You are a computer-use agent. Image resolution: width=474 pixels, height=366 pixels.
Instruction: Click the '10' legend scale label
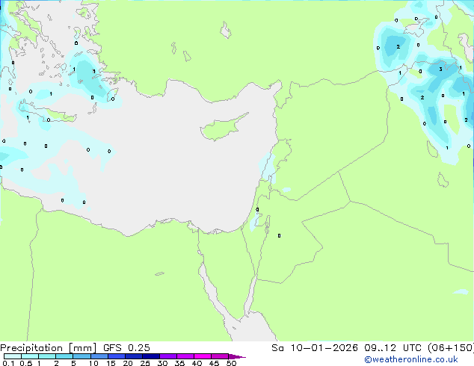click(93, 363)
